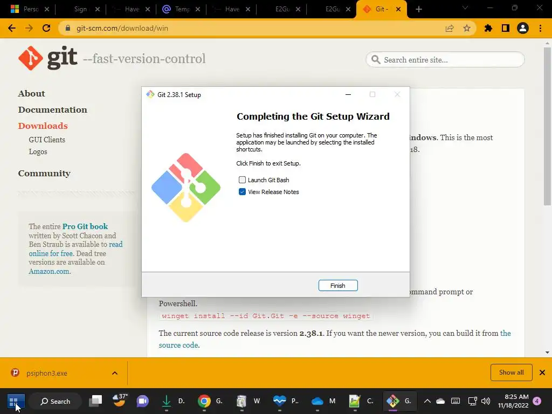
Task: Open the heartbeat monitor taskbar app
Action: click(x=280, y=401)
